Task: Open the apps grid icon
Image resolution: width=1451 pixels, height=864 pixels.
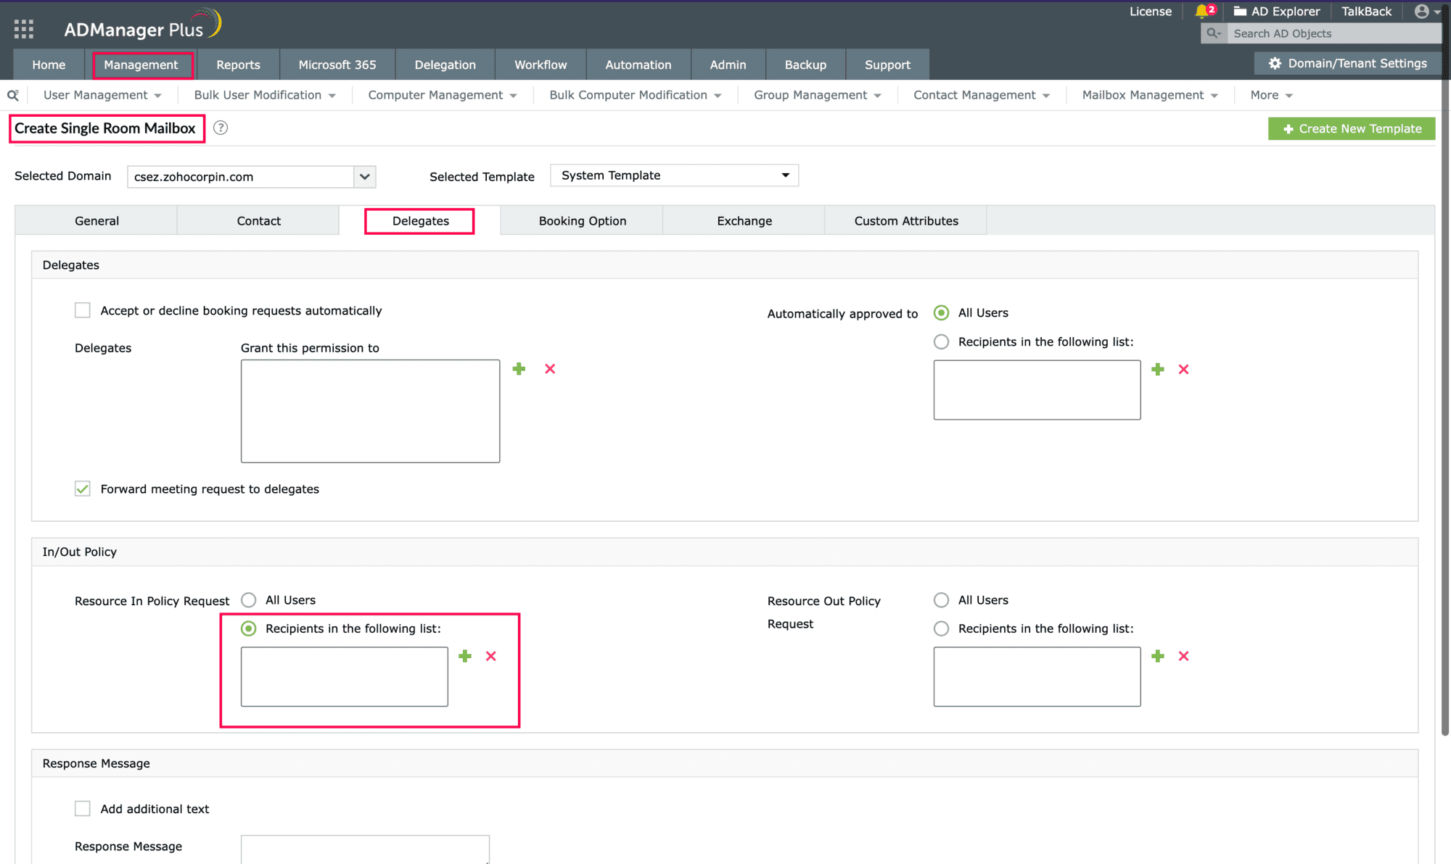Action: click(x=24, y=29)
